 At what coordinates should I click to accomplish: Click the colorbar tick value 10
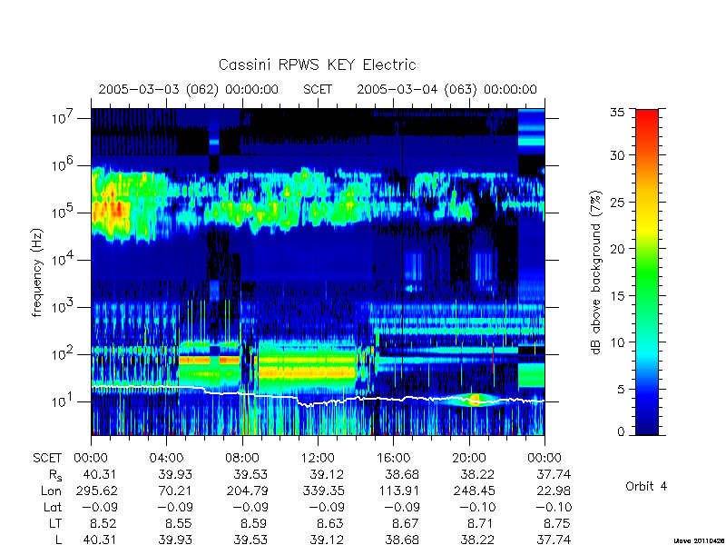[617, 342]
